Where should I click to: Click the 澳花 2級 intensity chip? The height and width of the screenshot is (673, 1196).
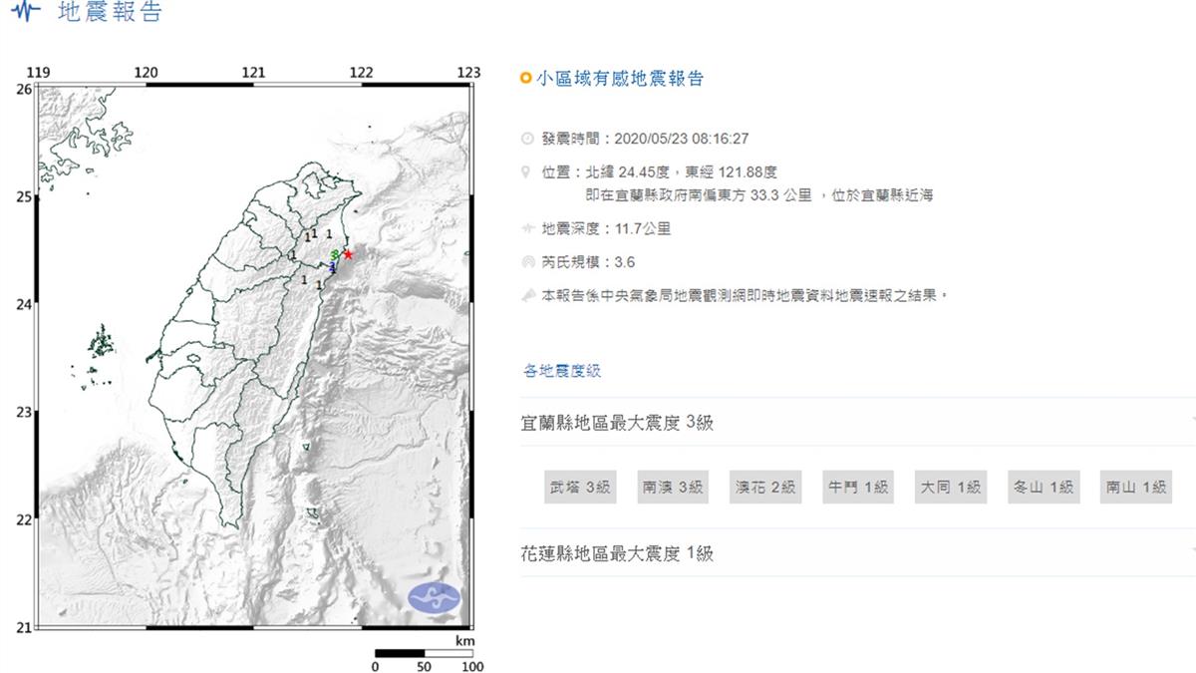click(x=765, y=488)
